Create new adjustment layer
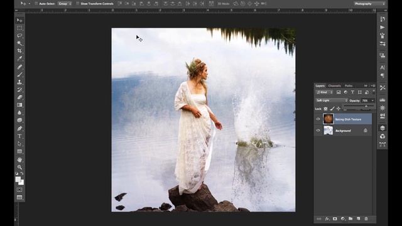402x226 pixels. 343,219
